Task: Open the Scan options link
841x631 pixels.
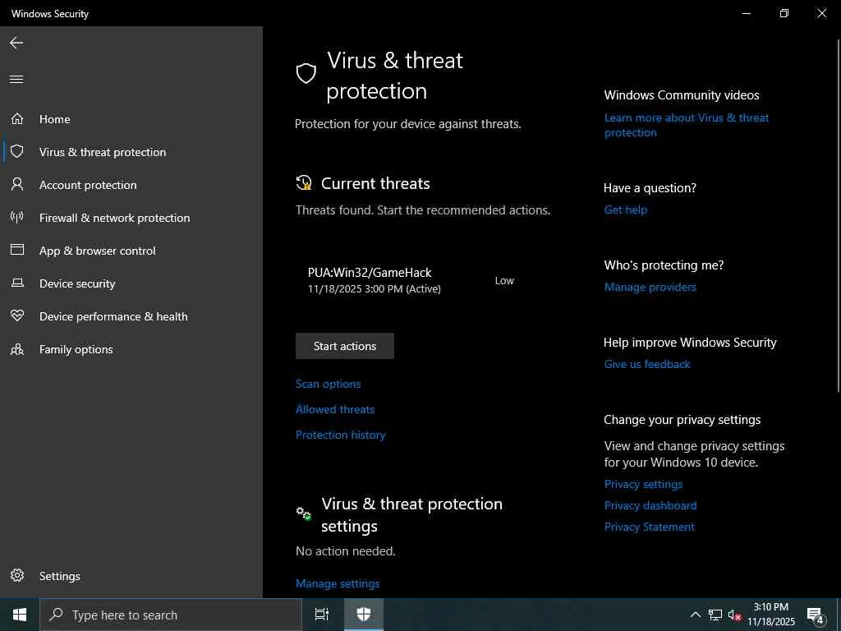Action: click(328, 384)
